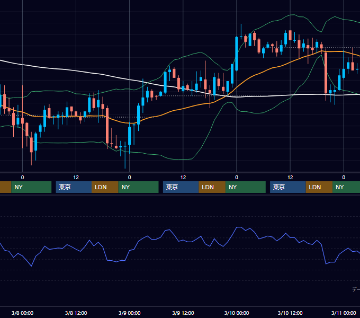Click the 3/9 12:00 date label
Image resolution: width=360 pixels, height=318 pixels.
point(183,313)
